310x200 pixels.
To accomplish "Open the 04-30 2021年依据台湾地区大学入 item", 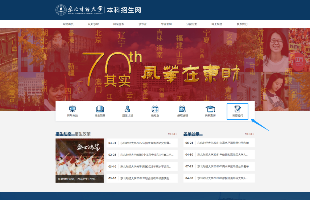I will click(219, 155).
